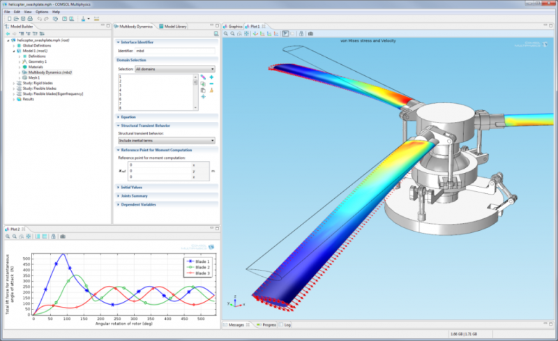This screenshot has height=341, width=558.
Task: Click the Redo arrow icon
Action: point(46,19)
